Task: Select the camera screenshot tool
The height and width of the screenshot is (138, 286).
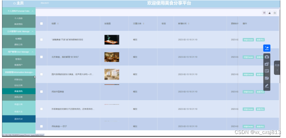Action: tap(267, 57)
